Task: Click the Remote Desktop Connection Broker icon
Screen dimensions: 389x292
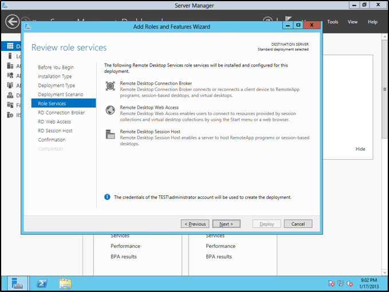Action: (x=110, y=86)
